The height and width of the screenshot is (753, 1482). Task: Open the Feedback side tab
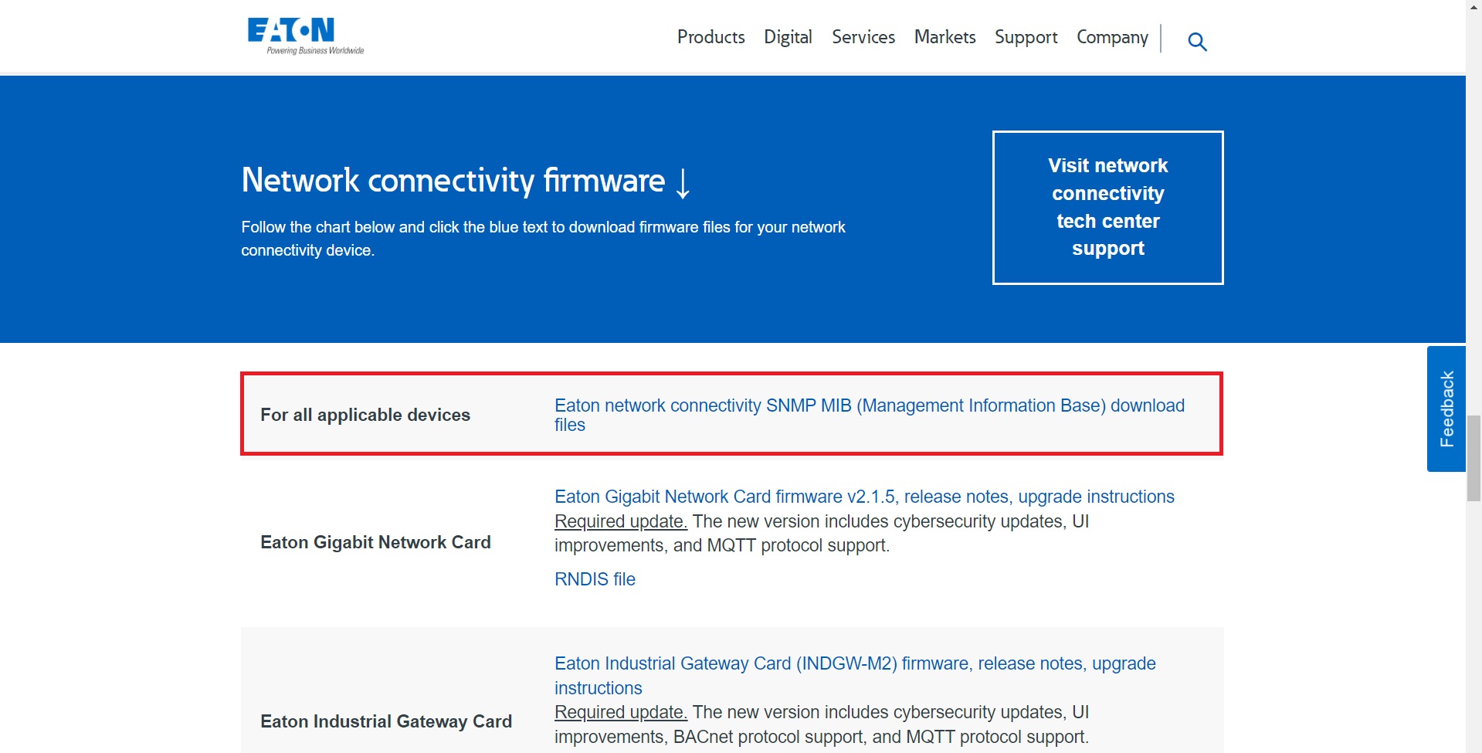1446,409
